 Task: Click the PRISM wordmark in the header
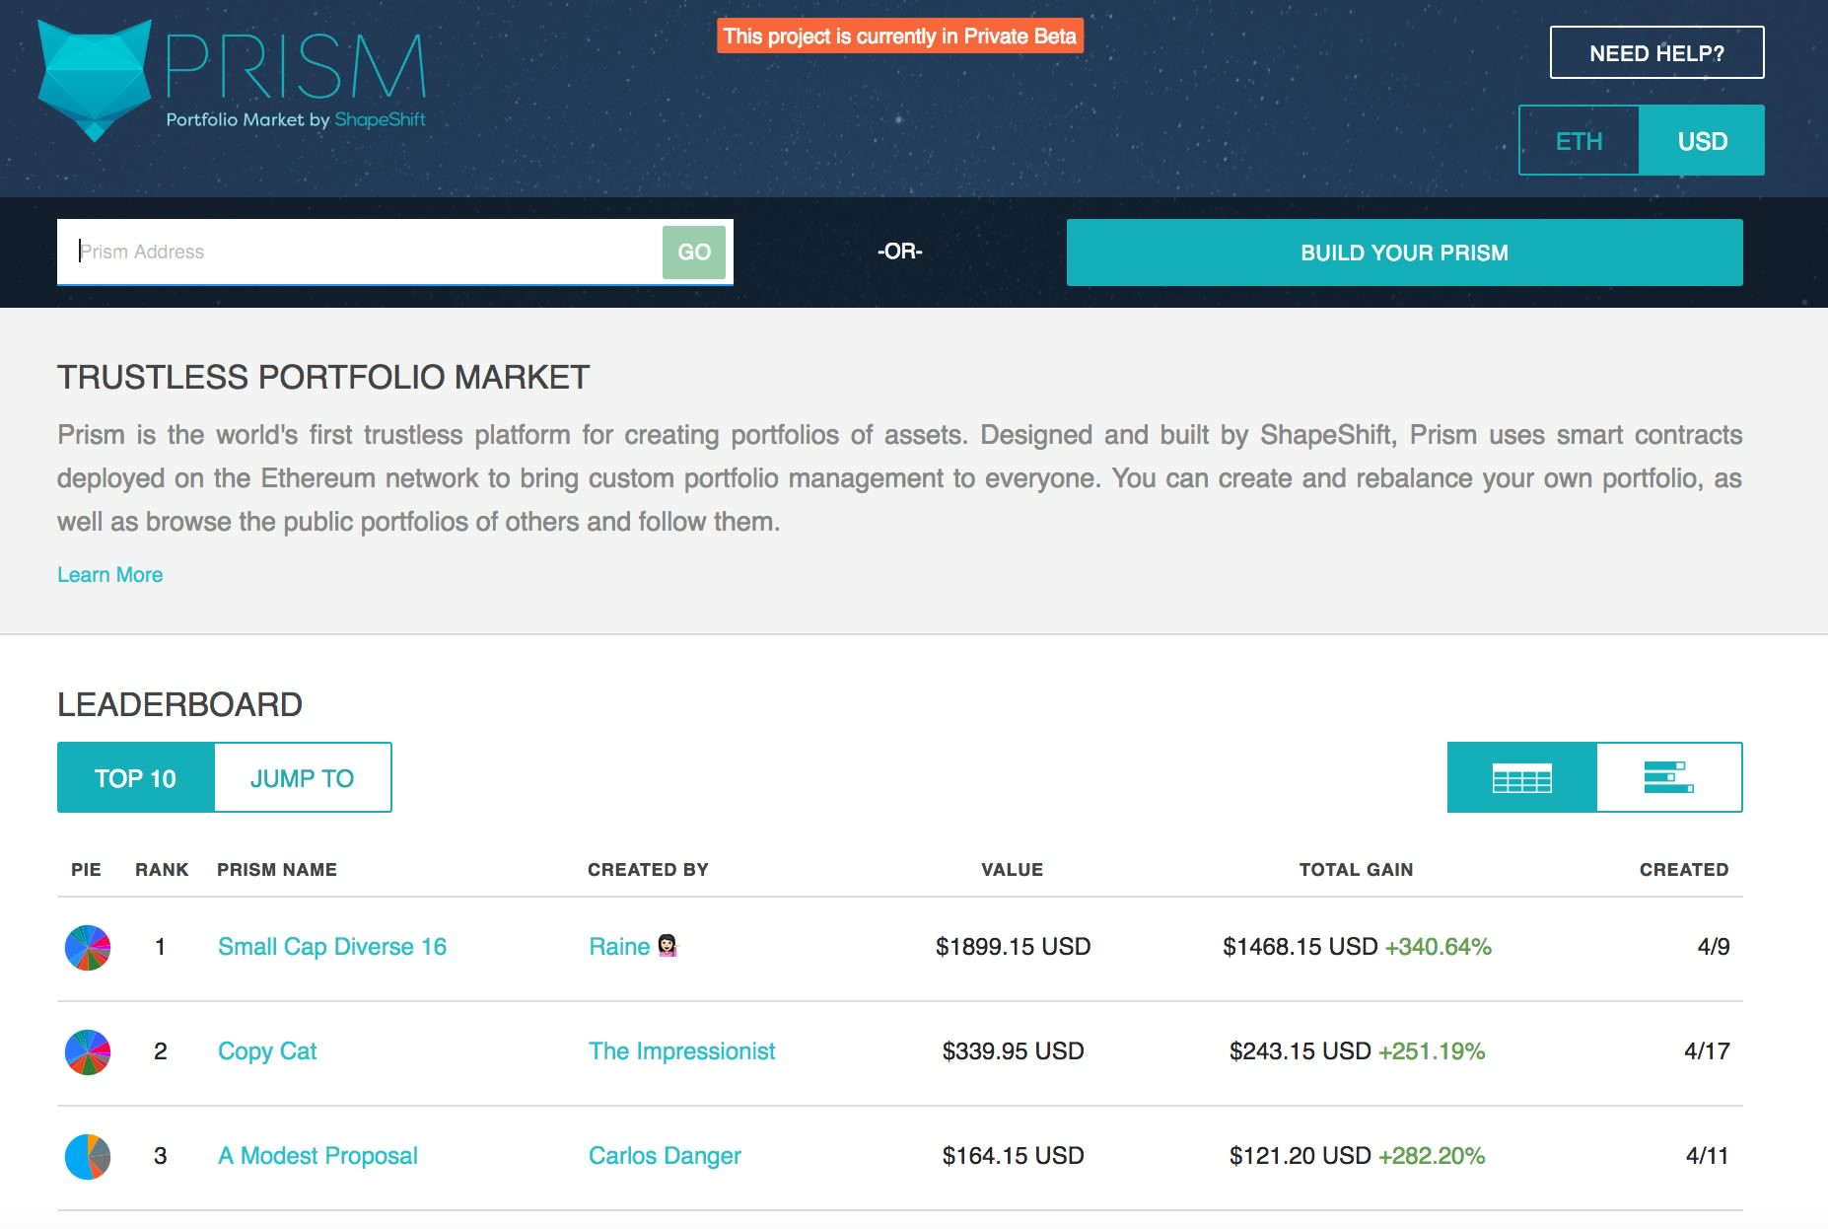pyautogui.click(x=296, y=66)
